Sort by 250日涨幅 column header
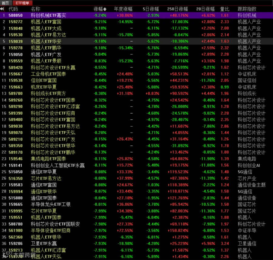This screenshot has height=260, width=273. (x=177, y=9)
